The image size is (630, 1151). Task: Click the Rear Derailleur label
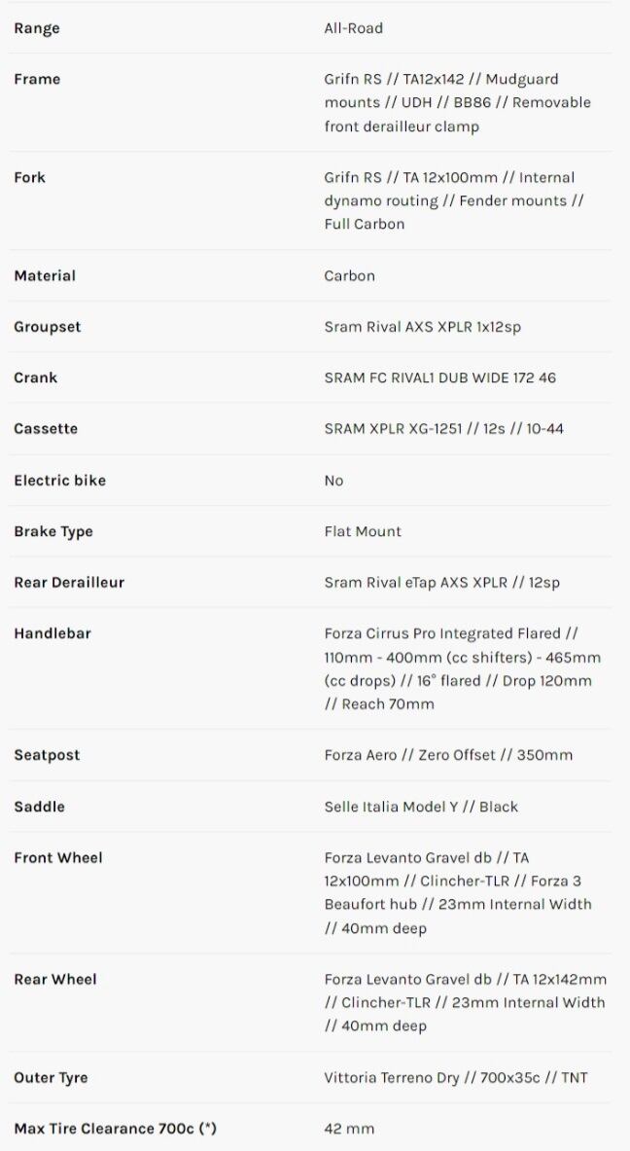pyautogui.click(x=69, y=582)
